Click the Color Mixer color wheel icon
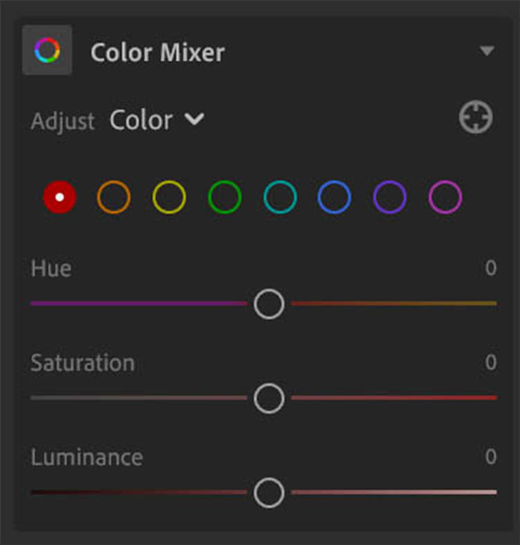The width and height of the screenshot is (520, 545). coord(47,50)
